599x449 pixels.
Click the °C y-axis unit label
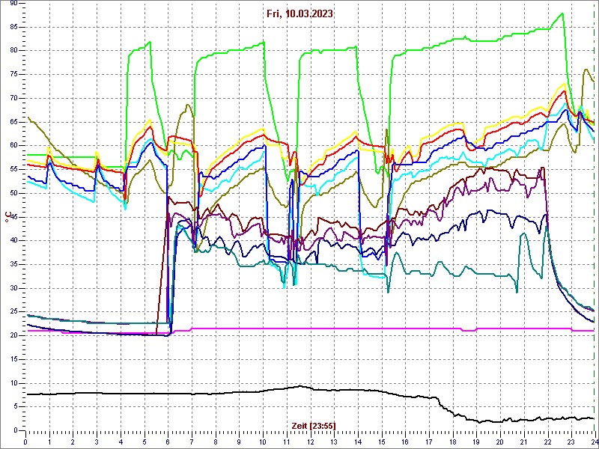[x=8, y=217]
